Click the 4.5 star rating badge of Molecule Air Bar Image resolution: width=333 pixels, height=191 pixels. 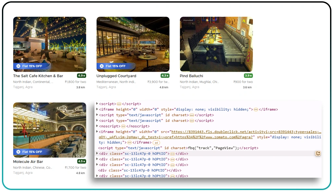[82, 161]
